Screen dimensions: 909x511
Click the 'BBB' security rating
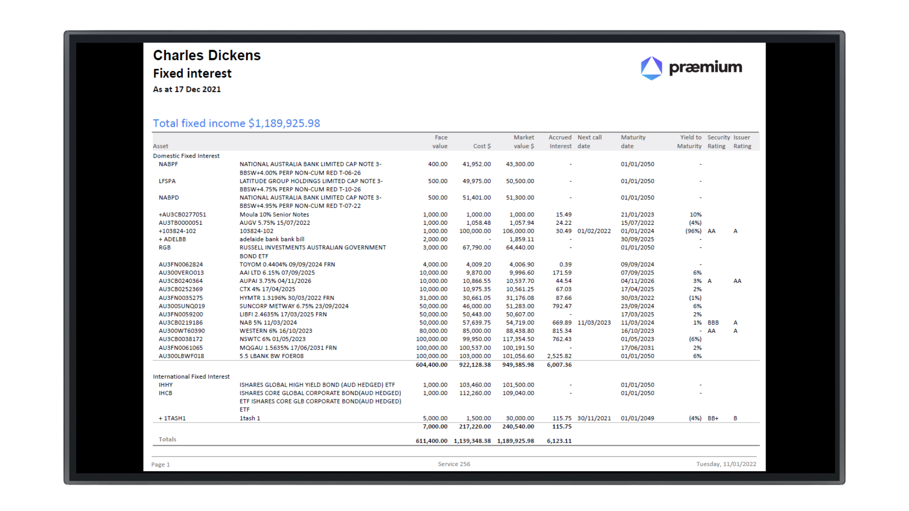click(713, 323)
